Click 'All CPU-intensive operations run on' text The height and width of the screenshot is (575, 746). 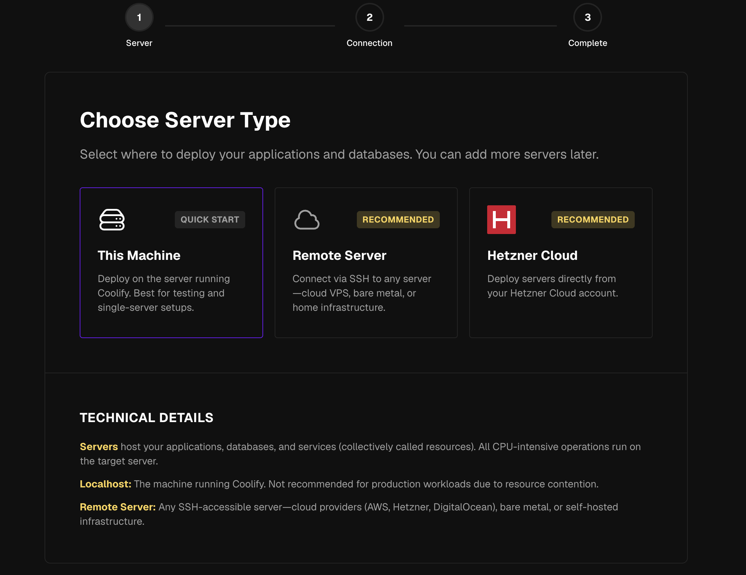(559, 447)
